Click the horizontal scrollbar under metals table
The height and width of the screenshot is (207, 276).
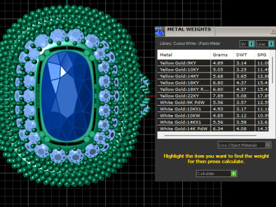pos(210,135)
